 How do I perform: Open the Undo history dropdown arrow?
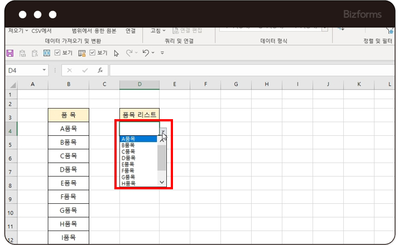point(153,53)
